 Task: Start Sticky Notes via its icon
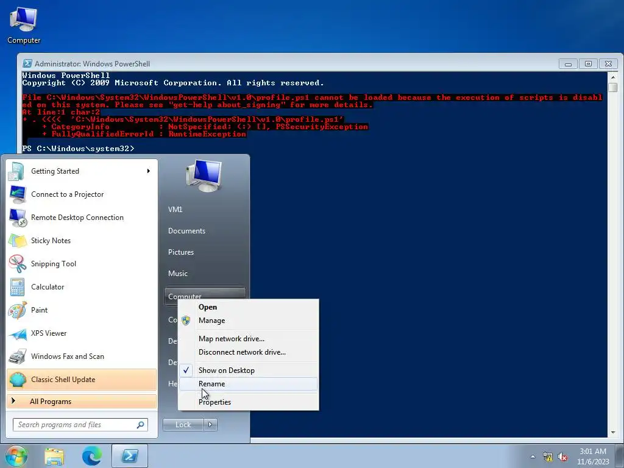[x=17, y=240]
